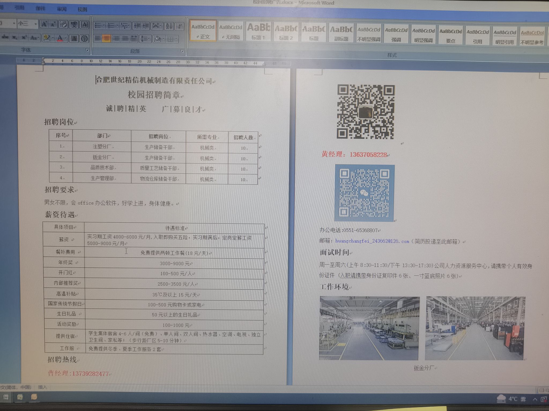Toggle align text left
The image size is (549, 411).
[98, 39]
